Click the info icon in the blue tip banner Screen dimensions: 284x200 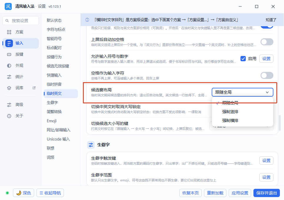coord(87,20)
